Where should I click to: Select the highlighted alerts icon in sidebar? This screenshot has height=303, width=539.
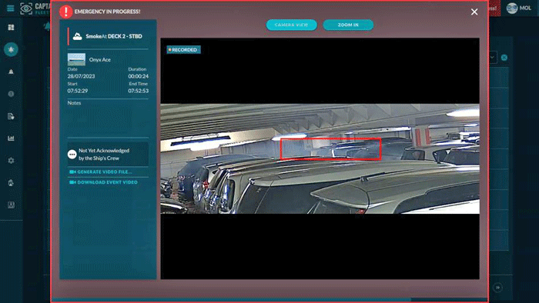[11, 49]
